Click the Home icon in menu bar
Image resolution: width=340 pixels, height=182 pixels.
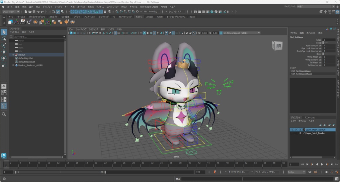click(3, 7)
